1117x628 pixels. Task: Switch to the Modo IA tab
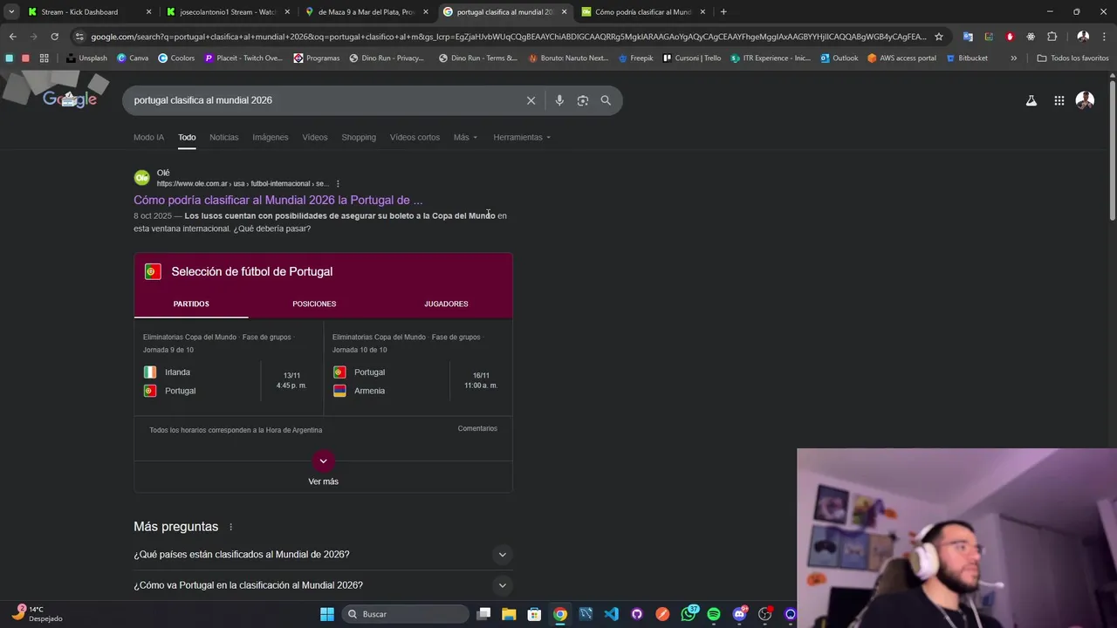148,137
